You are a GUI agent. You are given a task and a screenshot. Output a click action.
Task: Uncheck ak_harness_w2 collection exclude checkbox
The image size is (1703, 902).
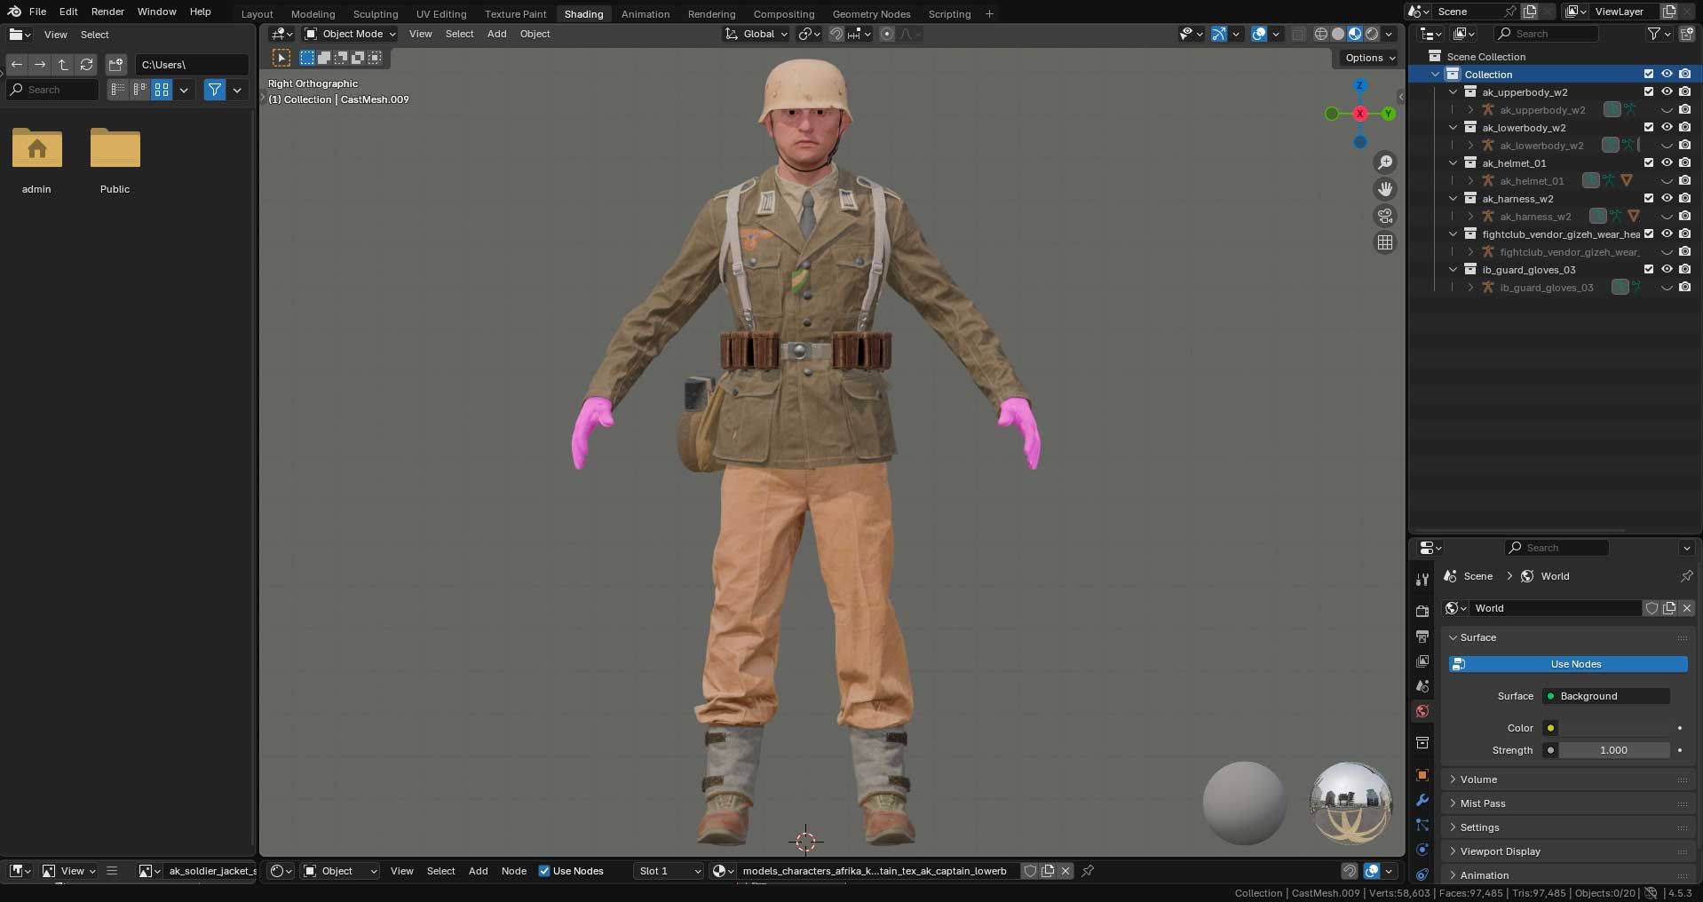click(x=1649, y=198)
